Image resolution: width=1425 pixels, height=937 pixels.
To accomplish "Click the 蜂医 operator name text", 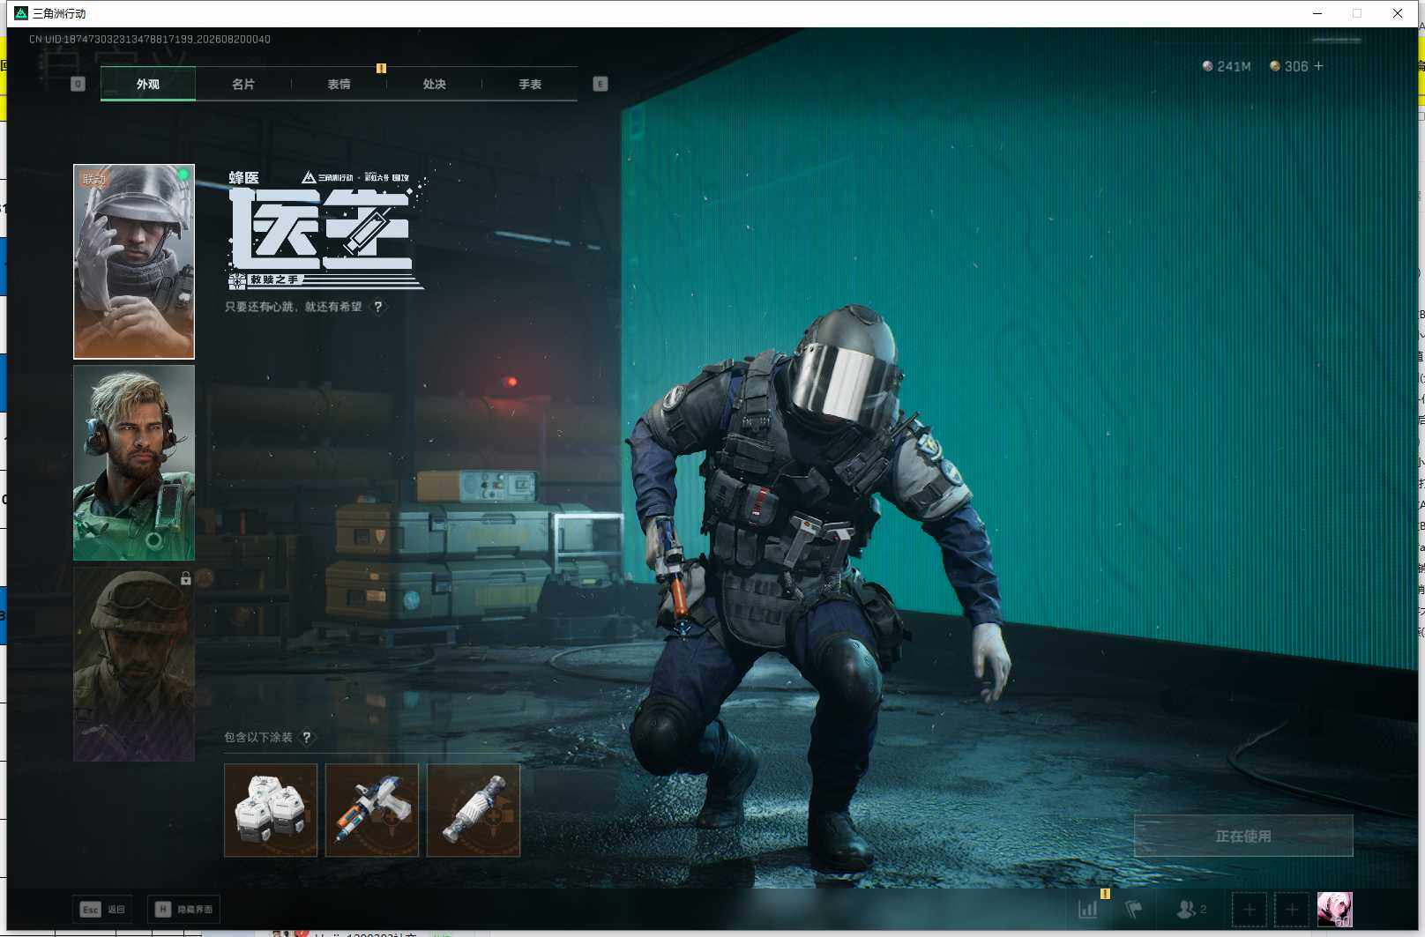I will pos(244,178).
